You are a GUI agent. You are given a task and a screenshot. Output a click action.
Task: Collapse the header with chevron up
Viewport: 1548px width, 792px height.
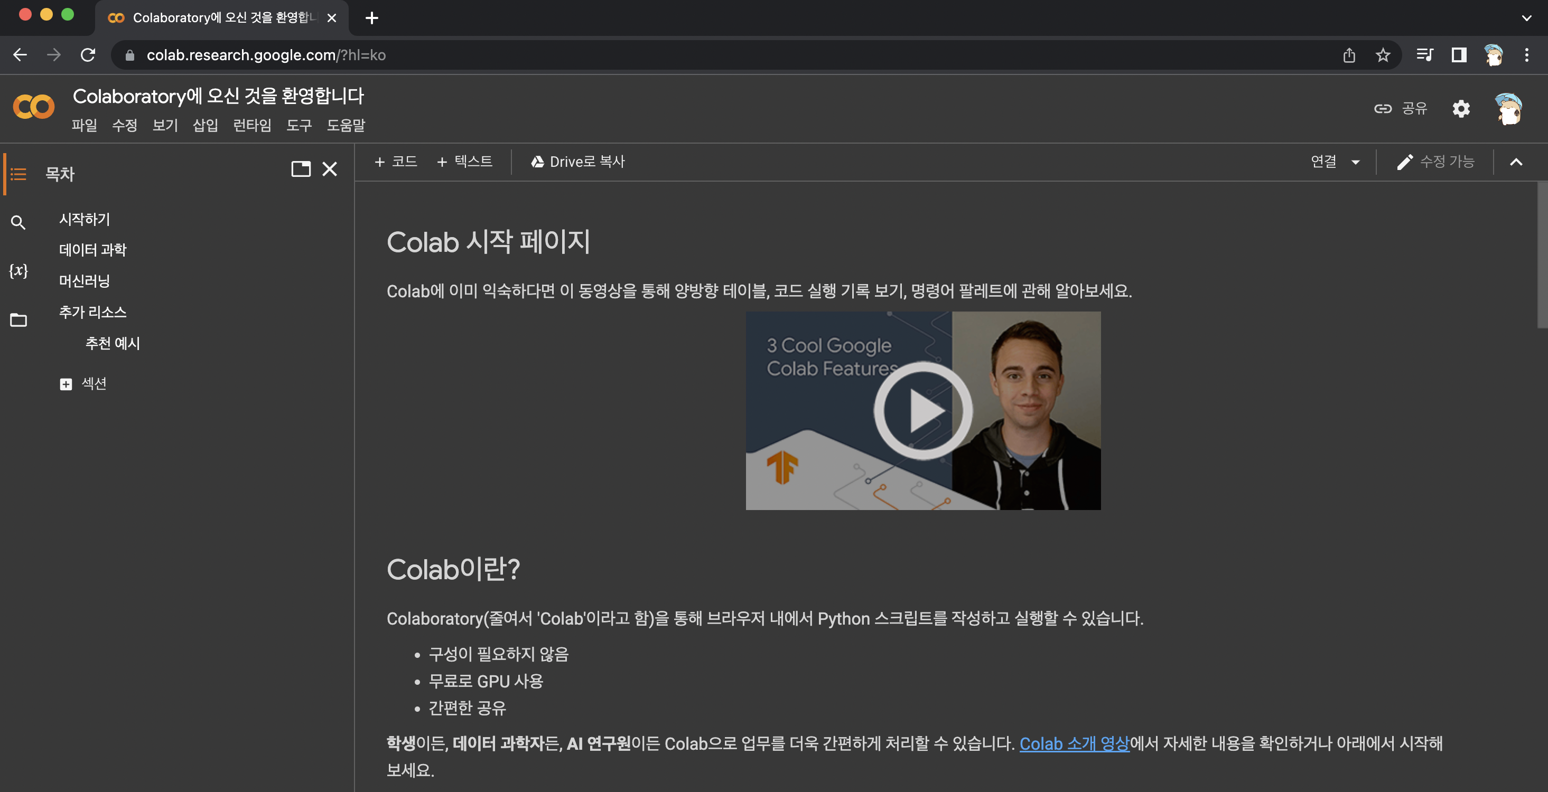click(x=1516, y=162)
